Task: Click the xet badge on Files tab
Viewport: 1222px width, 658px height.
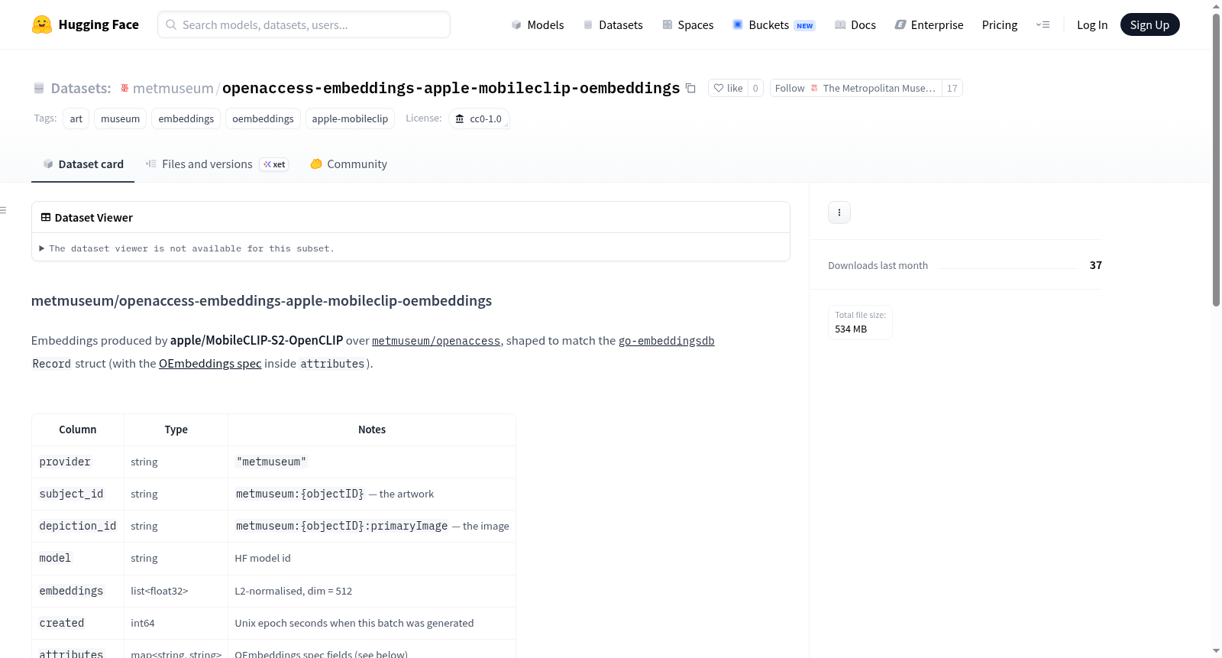Action: (274, 164)
